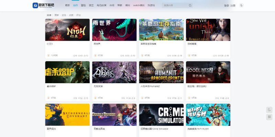The height and width of the screenshot is (137, 275).
Task: Open the Hi-Fi Rush thumbnail
Action: 208,115
